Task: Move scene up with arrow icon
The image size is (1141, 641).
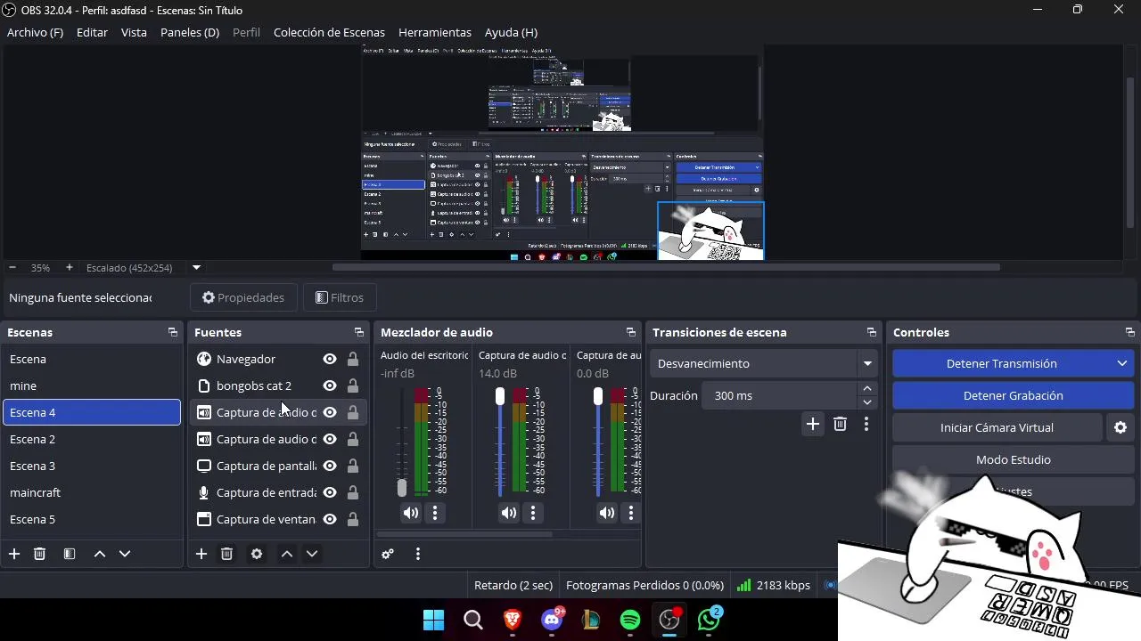Action: pos(100,554)
